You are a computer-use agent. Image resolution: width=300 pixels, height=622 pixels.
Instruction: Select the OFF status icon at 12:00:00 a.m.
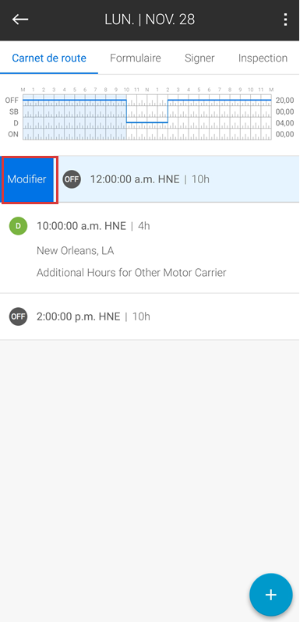(x=72, y=179)
